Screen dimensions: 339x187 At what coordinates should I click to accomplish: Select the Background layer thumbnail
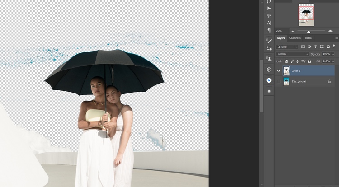287,81
